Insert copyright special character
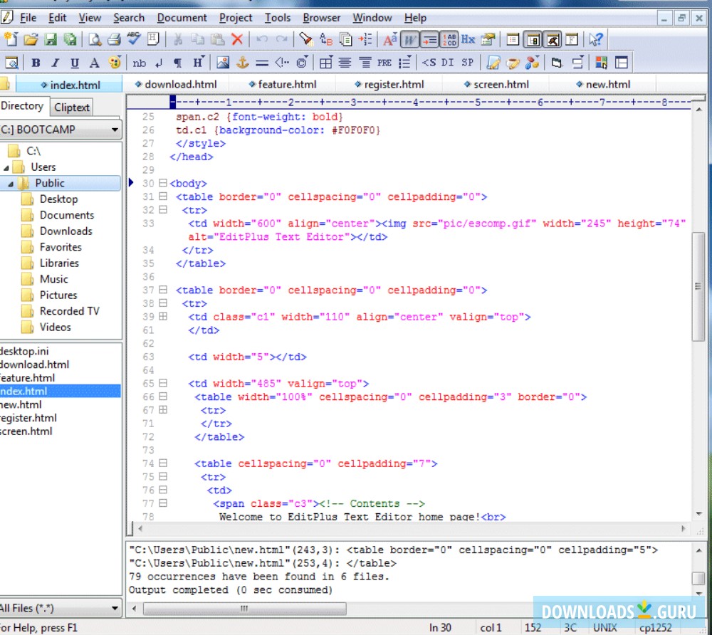Viewport: 712px width, 635px height. coord(300,62)
